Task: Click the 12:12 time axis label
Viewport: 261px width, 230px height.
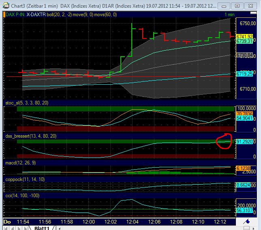Action: (220, 221)
